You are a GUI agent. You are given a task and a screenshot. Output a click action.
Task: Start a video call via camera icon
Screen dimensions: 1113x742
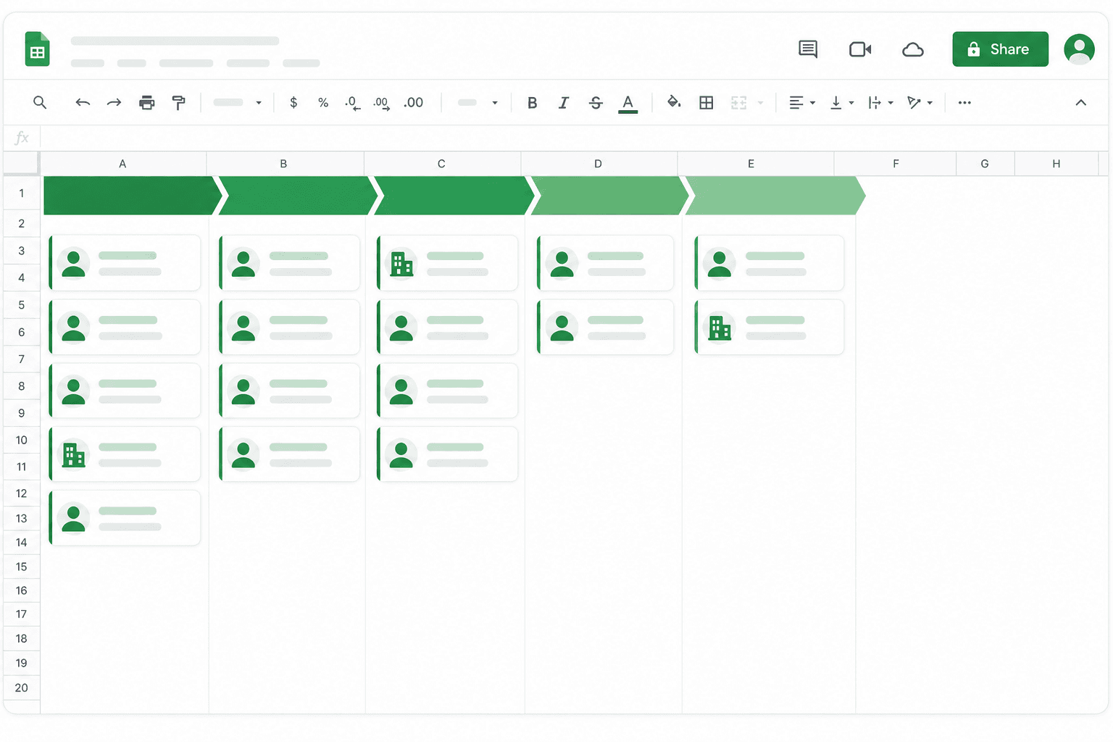coord(860,49)
